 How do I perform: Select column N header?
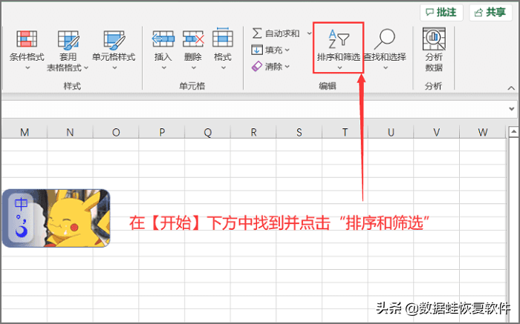[x=70, y=133]
